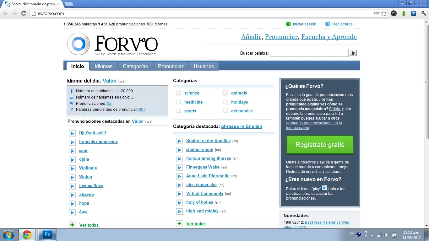The image size is (429, 241).
Task: Play pronunciation of high and mighty
Action: [x=179, y=212]
